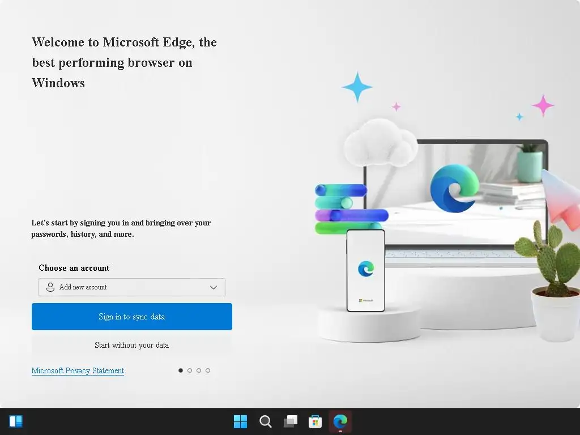Launch Microsoft Store from taskbar
The image size is (580, 435).
pos(315,421)
